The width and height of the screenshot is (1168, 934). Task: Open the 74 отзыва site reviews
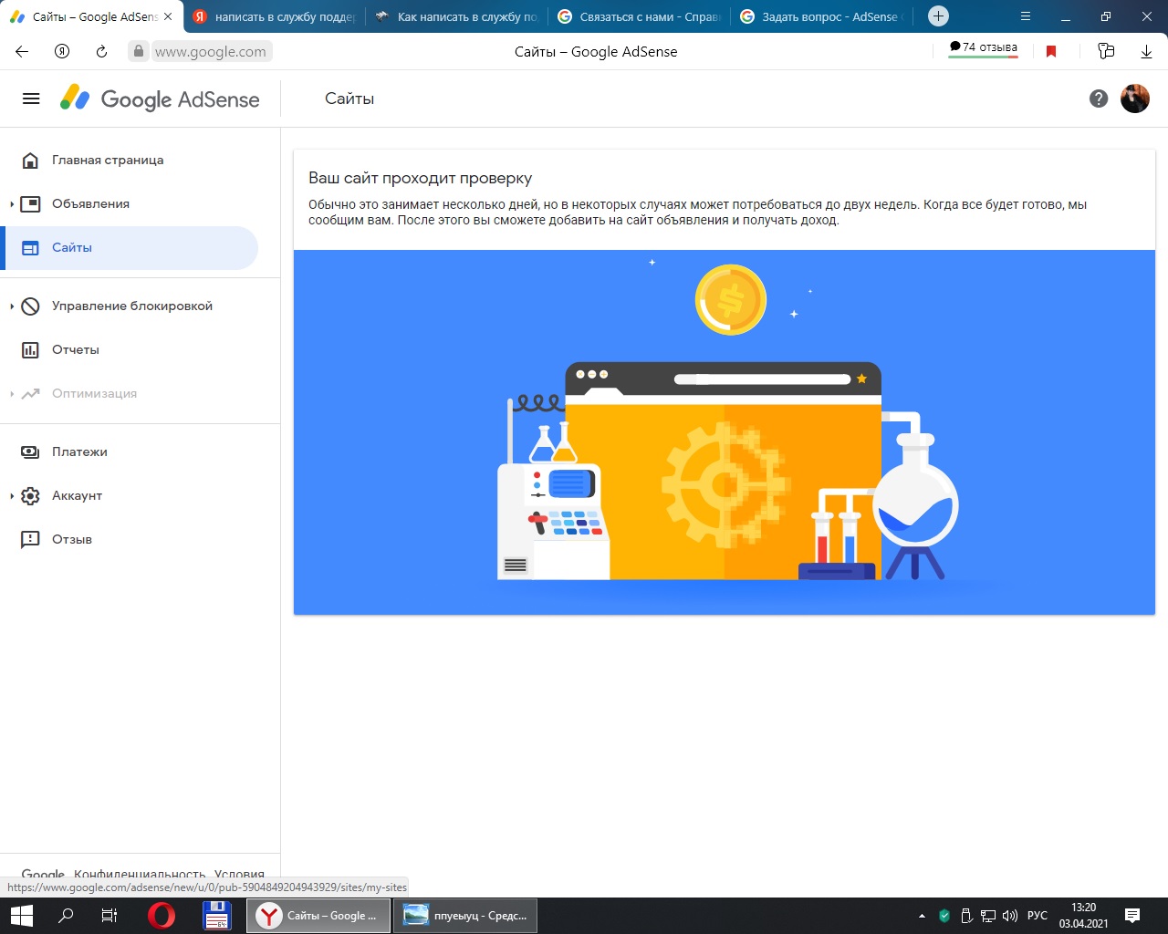coord(984,48)
